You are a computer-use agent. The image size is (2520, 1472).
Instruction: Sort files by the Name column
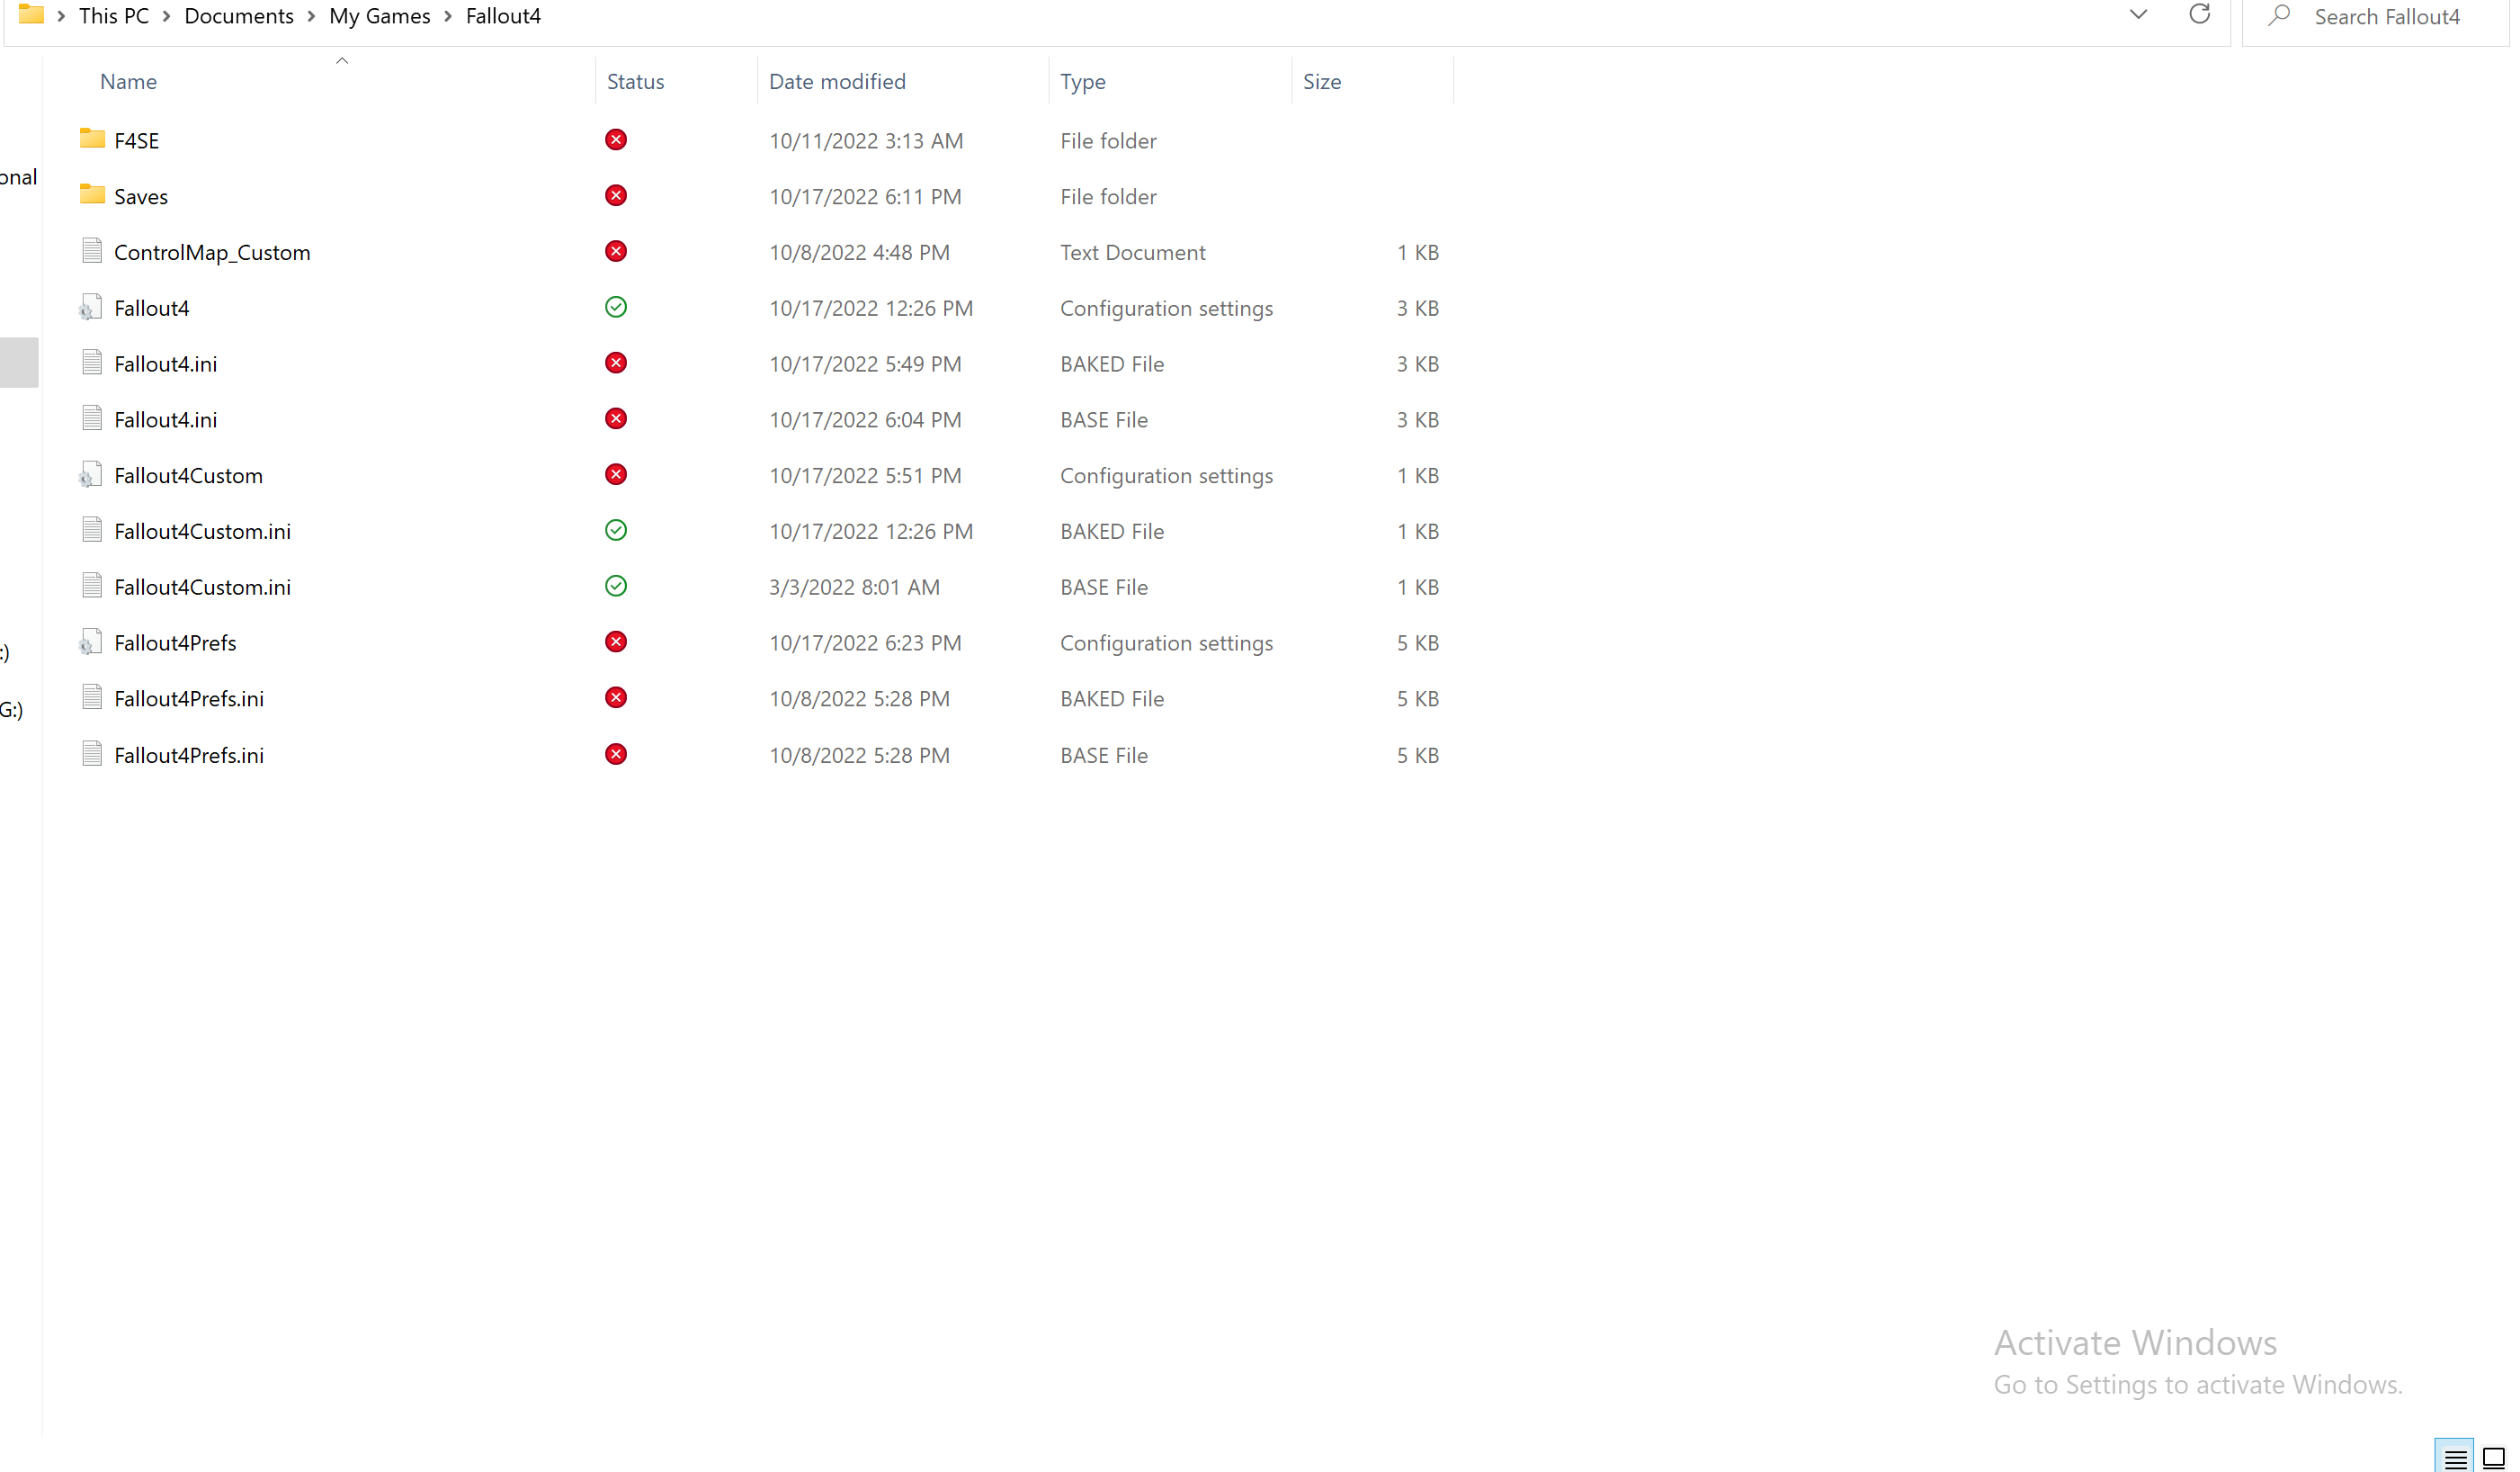point(128,81)
